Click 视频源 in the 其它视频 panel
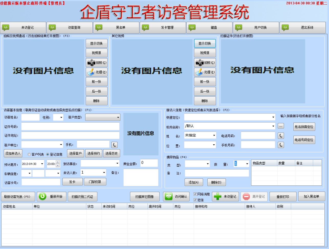 coord(205,53)
